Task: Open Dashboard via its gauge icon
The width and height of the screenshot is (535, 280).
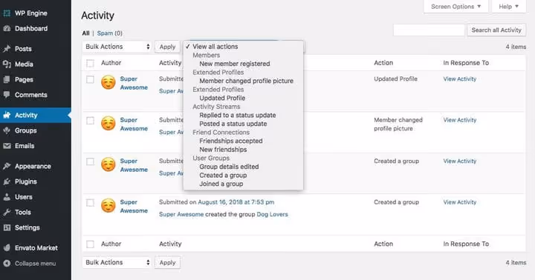Action: click(x=7, y=29)
